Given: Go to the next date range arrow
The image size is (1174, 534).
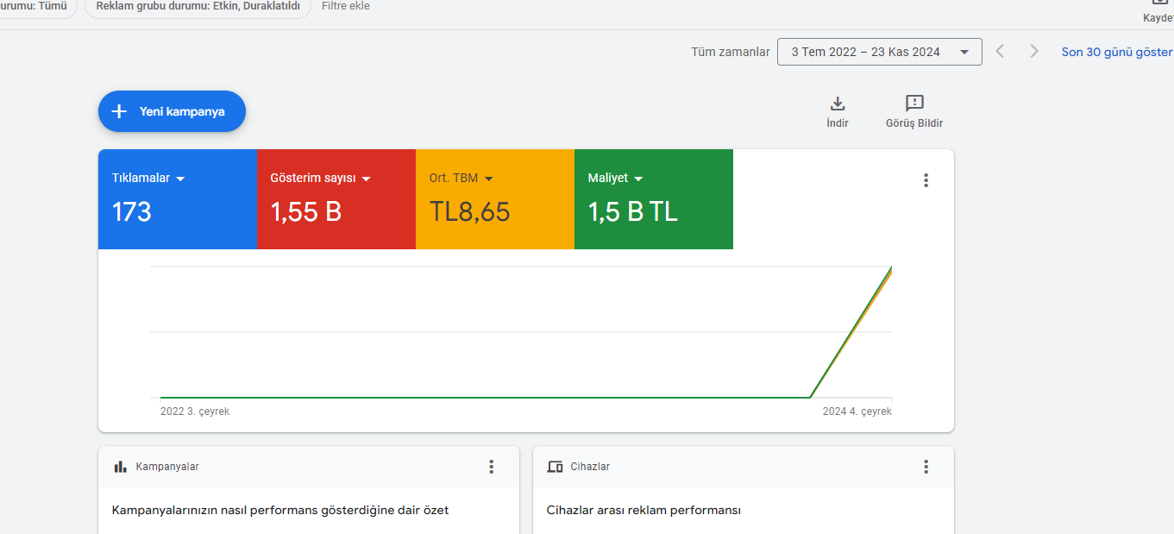Looking at the screenshot, I should pos(1034,52).
